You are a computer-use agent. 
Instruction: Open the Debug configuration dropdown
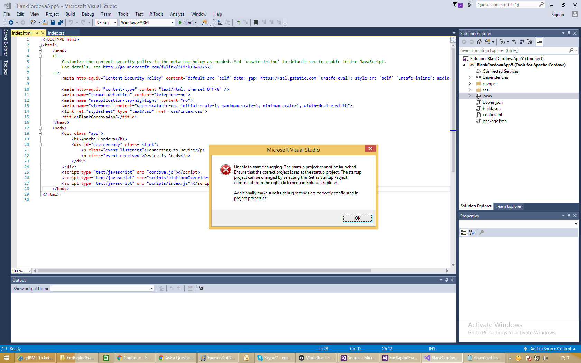pos(115,22)
